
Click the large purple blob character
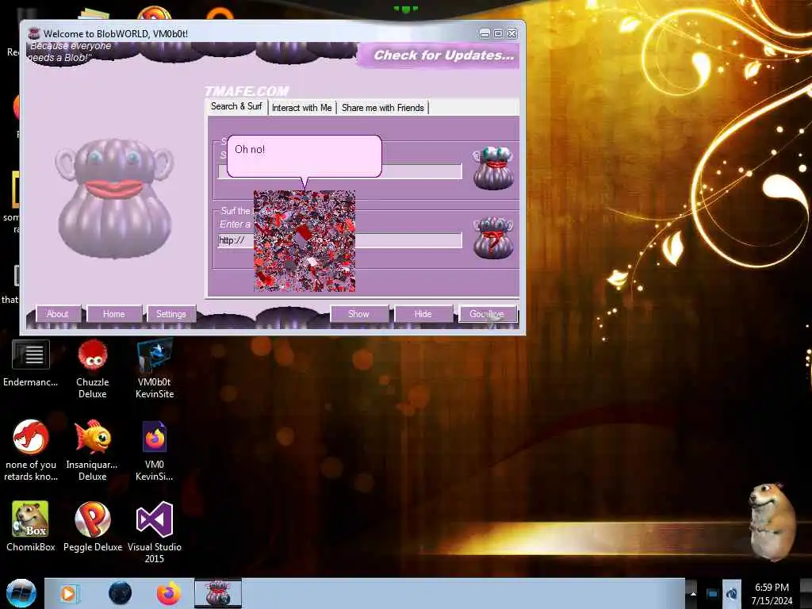tap(114, 197)
